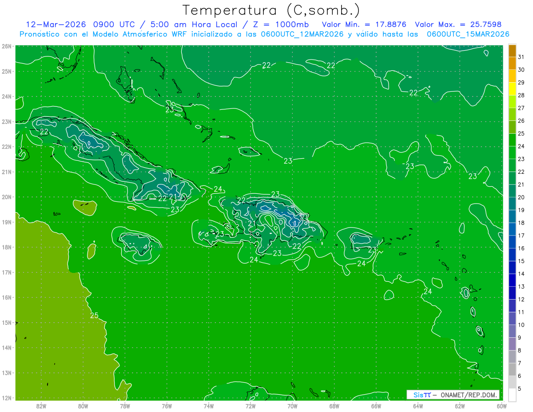This screenshot has height=412, width=533.
Task: Select the "20" value on the color scale
Action: point(521,197)
